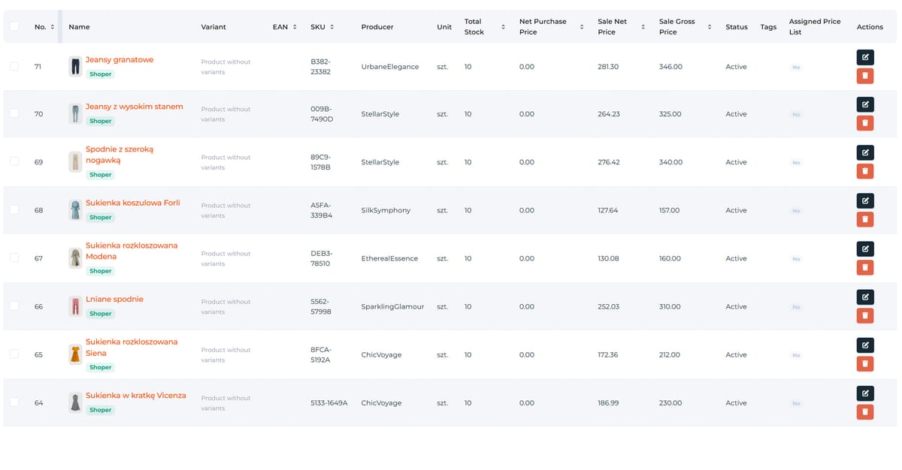The height and width of the screenshot is (470, 902).
Task: Mark checkbox for product No. 67
Action: (x=14, y=258)
